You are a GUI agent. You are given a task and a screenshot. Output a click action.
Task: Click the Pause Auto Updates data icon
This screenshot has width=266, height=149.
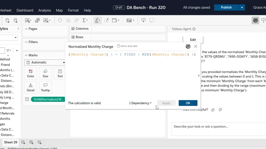[x=15, y=20]
